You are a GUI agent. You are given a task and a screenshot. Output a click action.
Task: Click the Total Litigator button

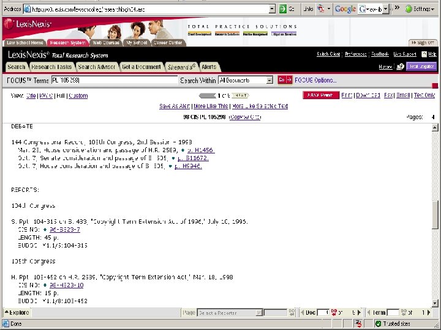tap(421, 67)
